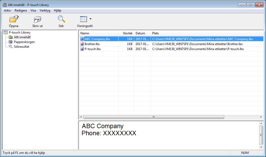
Task: Click the Papperskorgen recycle bin icon
Action: pyautogui.click(x=11, y=42)
